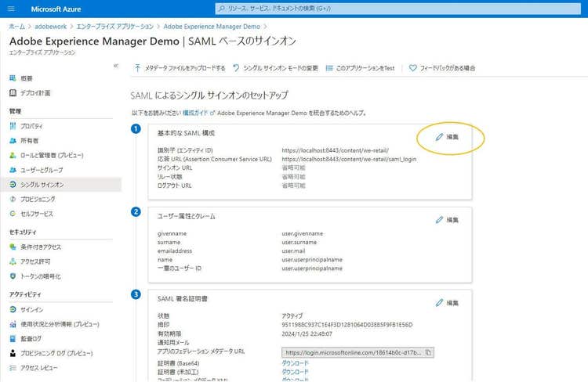Copy the federation metadata URL
The image size is (588, 382).
tap(427, 352)
